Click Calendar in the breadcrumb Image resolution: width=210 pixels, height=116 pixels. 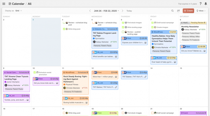(x=18, y=4)
